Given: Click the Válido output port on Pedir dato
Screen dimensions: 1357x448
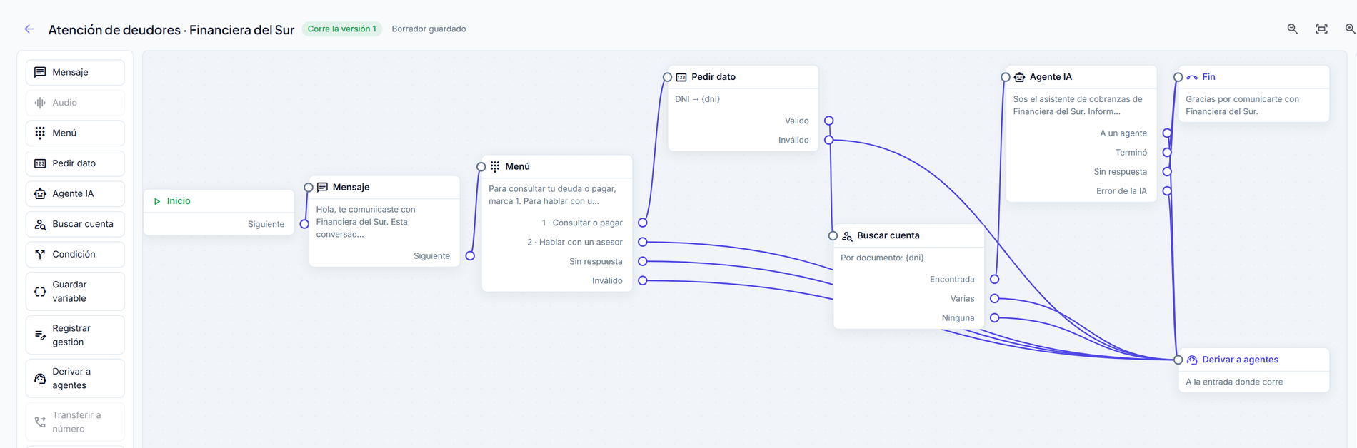Looking at the screenshot, I should [828, 121].
